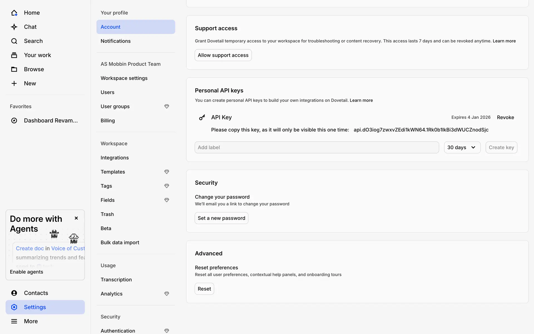Click Set a new password button
This screenshot has height=334, width=534.
point(221,218)
